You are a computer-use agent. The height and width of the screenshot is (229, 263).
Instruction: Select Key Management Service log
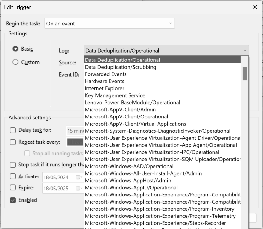162,95
